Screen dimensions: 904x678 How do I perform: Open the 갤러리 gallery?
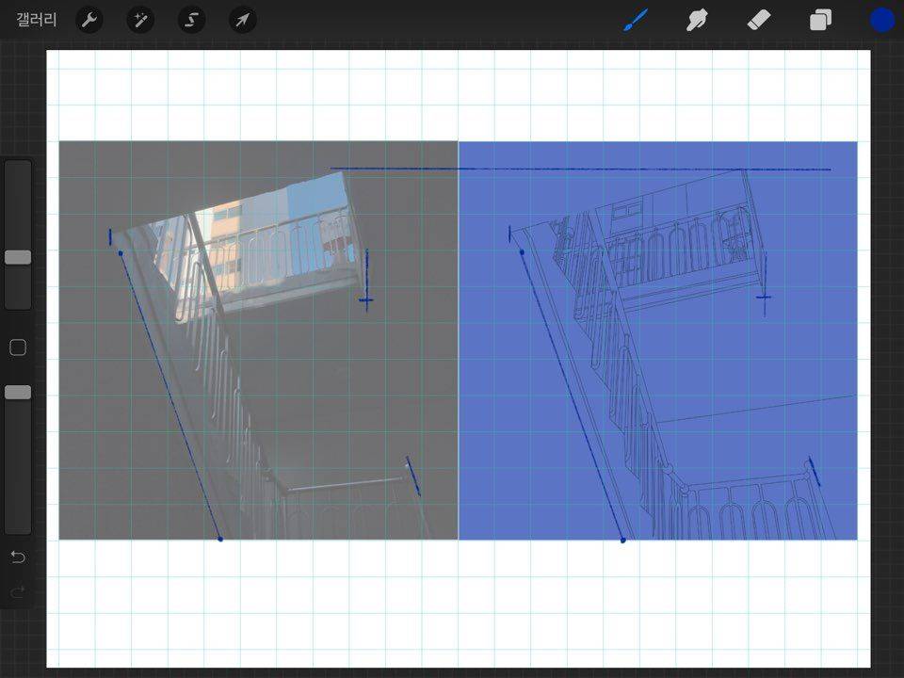(x=37, y=20)
